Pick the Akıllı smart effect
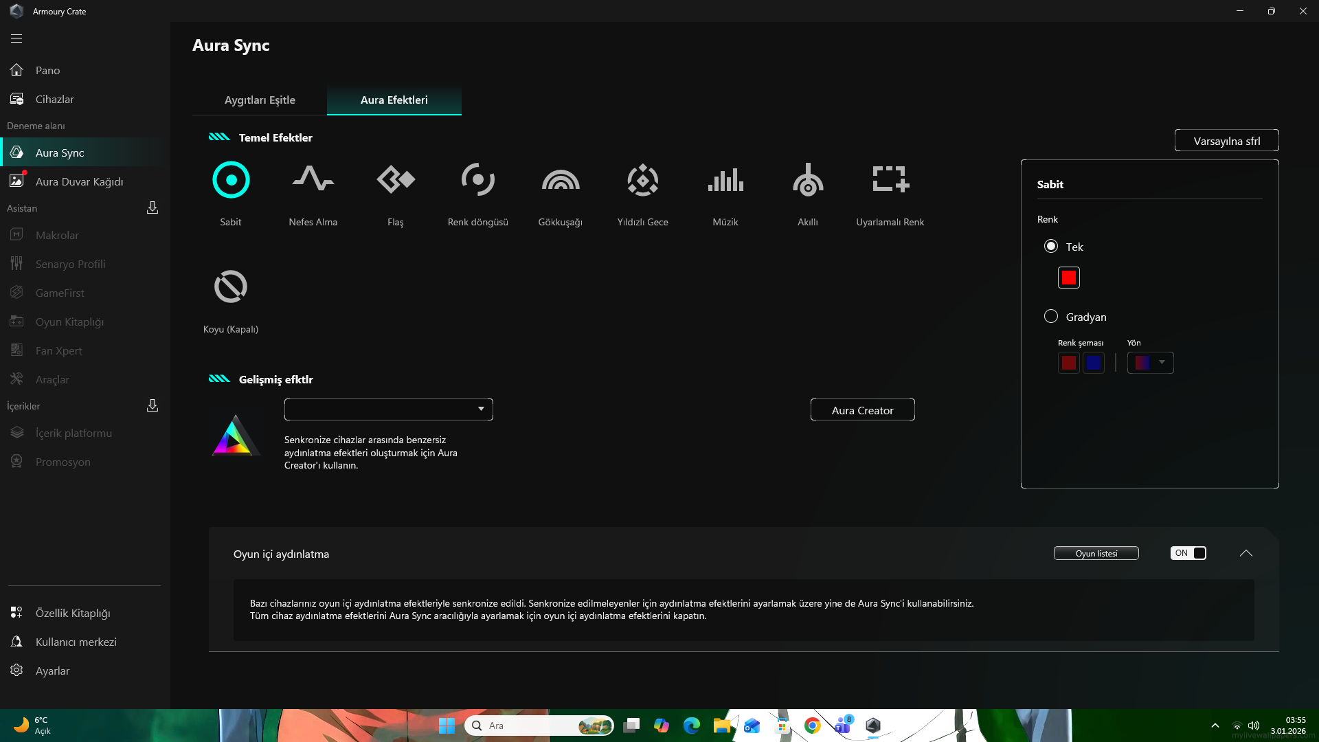Screen dimensions: 1319x742 click(808, 180)
